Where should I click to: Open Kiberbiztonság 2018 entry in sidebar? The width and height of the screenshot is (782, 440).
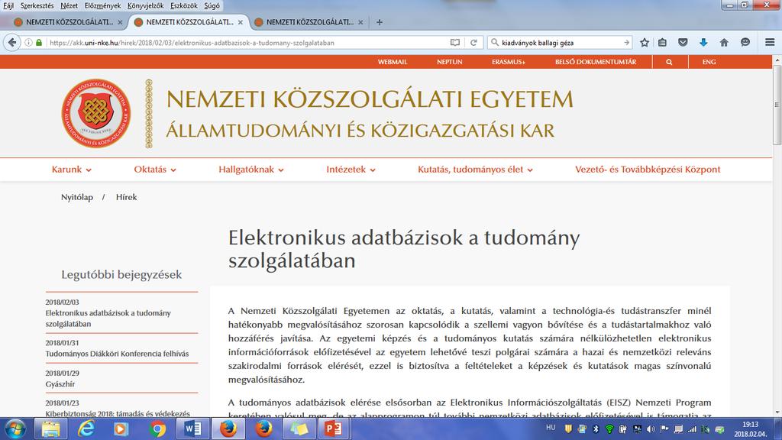118,413
